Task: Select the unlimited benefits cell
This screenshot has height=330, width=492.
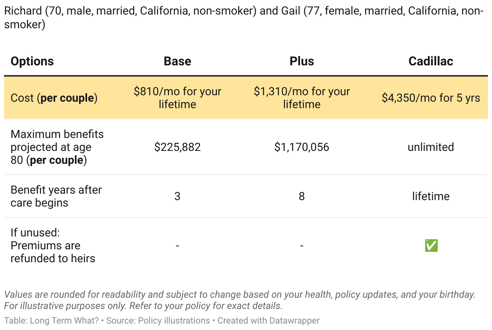Action: click(431, 147)
